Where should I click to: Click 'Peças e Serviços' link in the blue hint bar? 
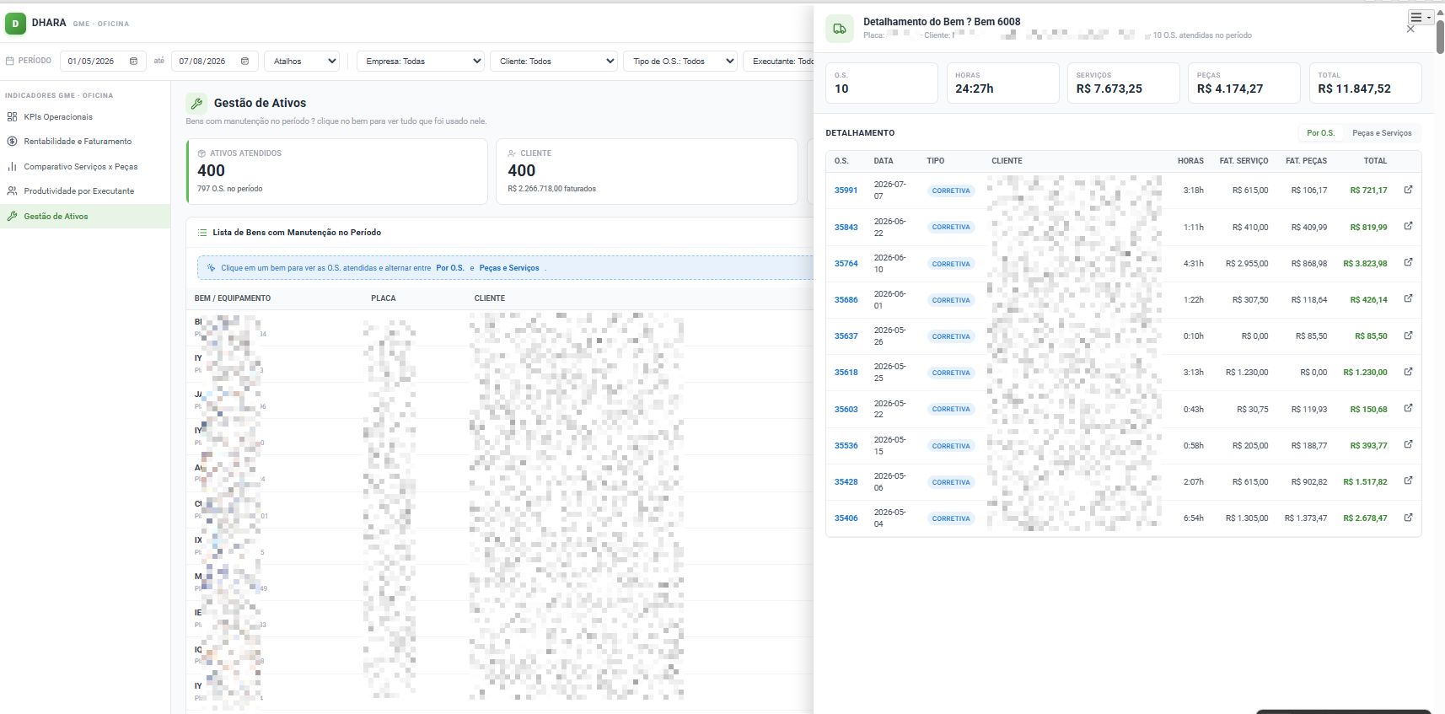[x=509, y=268]
